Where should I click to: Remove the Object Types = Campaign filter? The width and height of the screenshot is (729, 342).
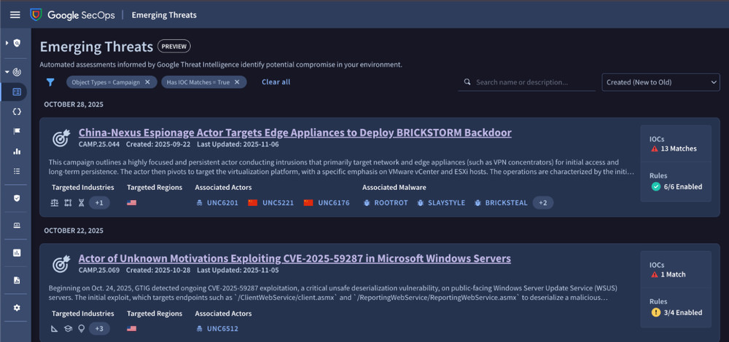pyautogui.click(x=147, y=82)
